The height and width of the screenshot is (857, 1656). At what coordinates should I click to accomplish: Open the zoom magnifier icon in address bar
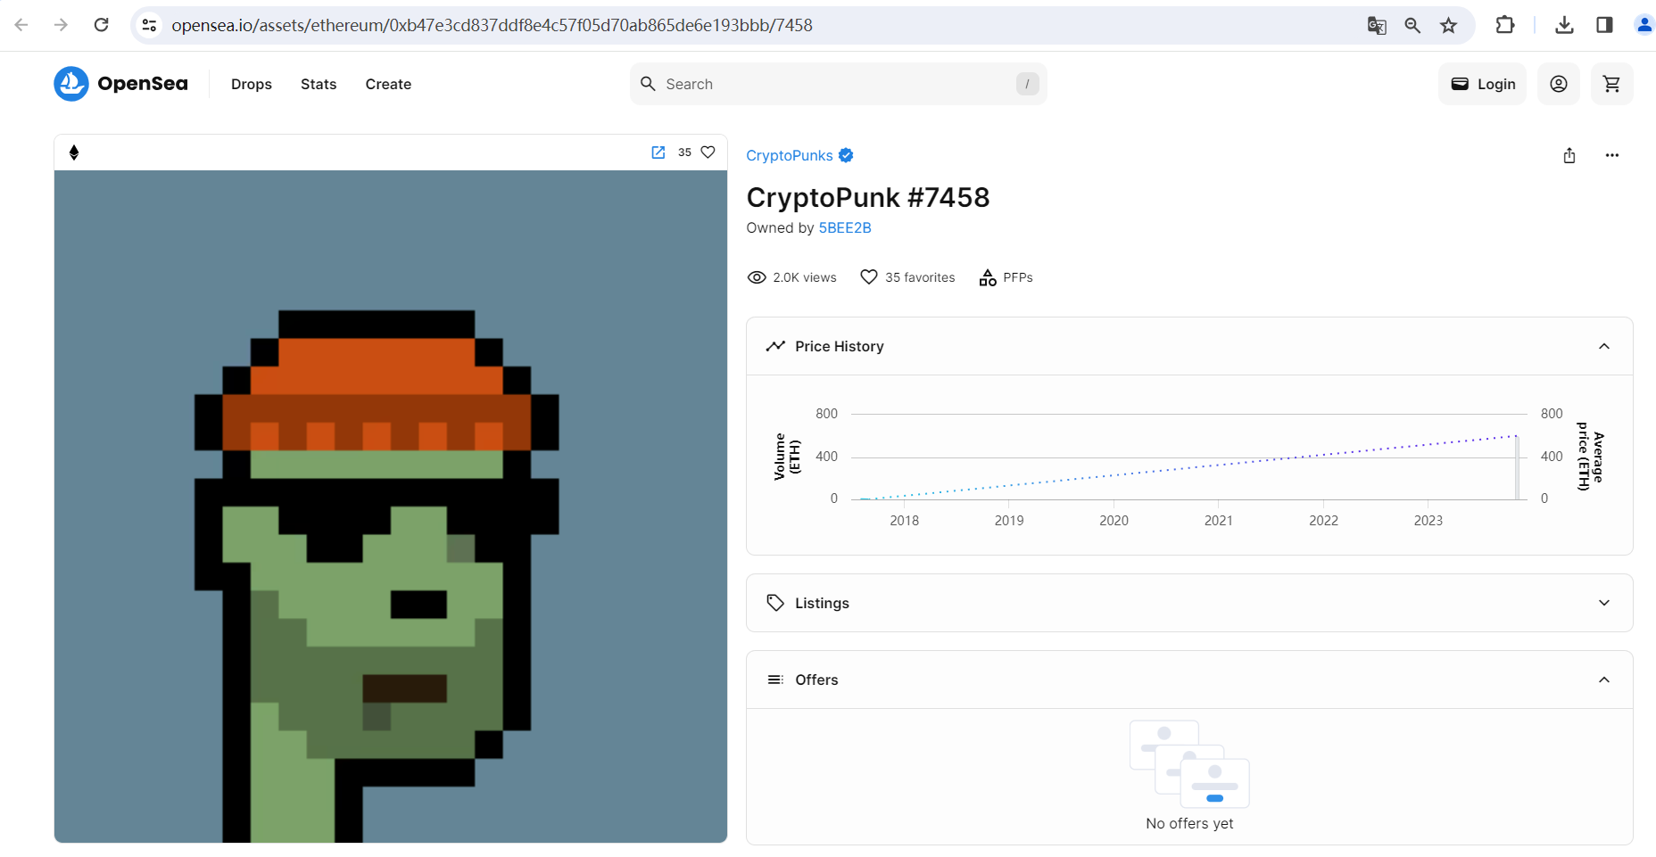click(x=1412, y=25)
